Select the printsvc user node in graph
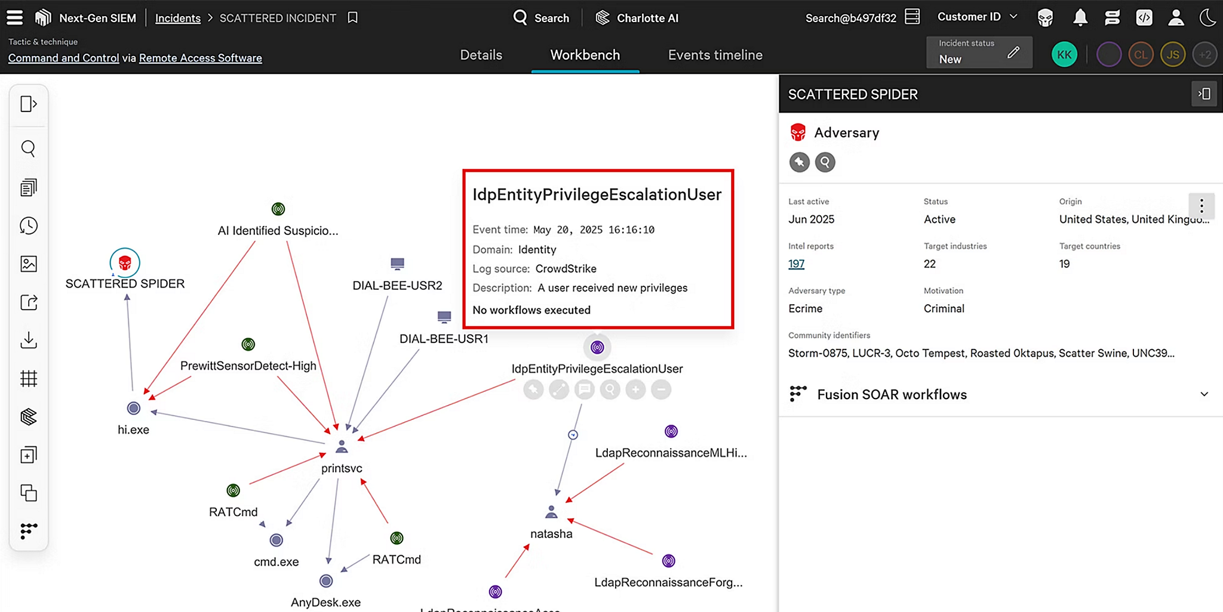 pyautogui.click(x=342, y=447)
